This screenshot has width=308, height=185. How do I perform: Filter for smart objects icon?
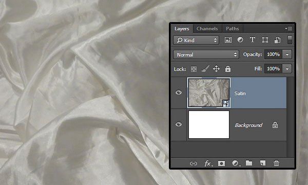coord(277,40)
